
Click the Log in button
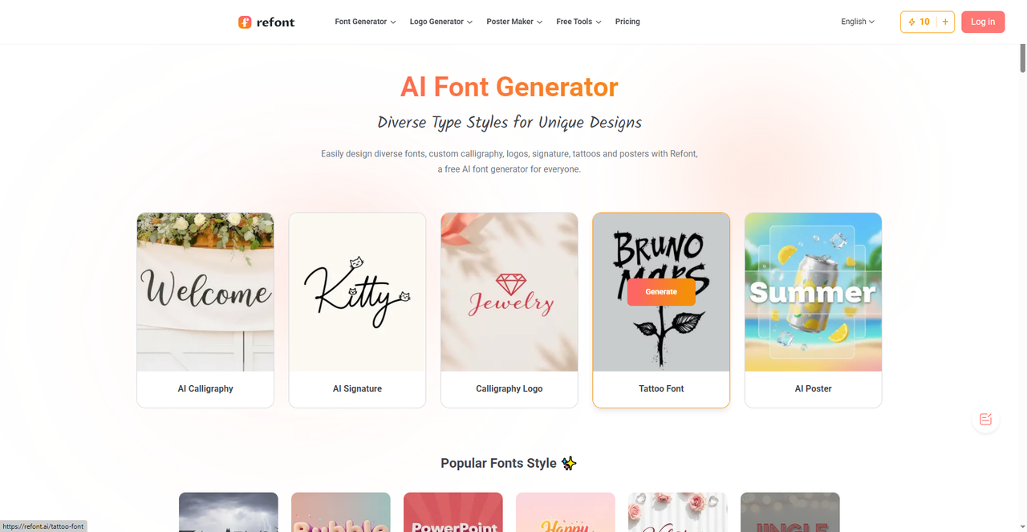pyautogui.click(x=983, y=22)
